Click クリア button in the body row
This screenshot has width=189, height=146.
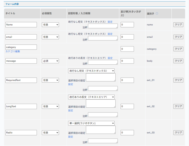178,61
